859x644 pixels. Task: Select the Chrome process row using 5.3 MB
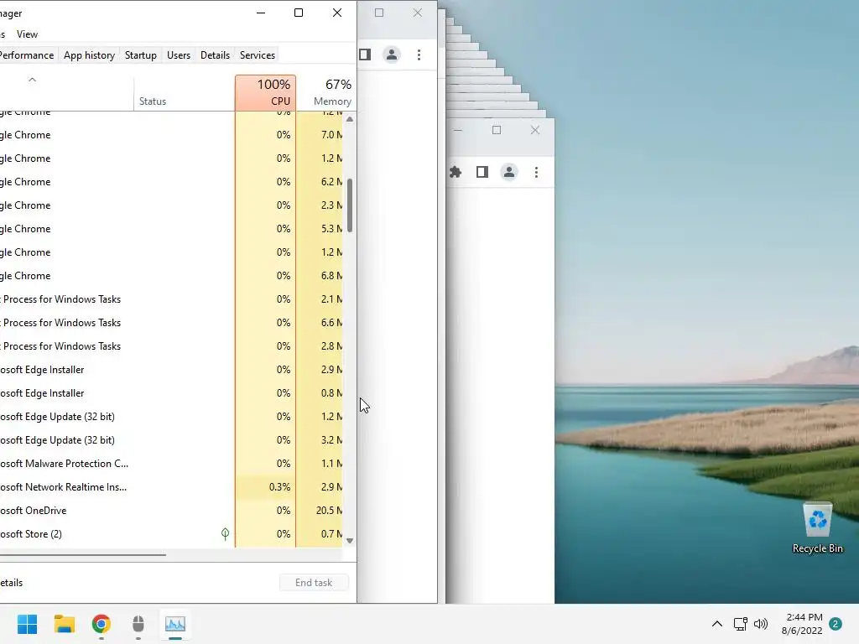pyautogui.click(x=171, y=229)
